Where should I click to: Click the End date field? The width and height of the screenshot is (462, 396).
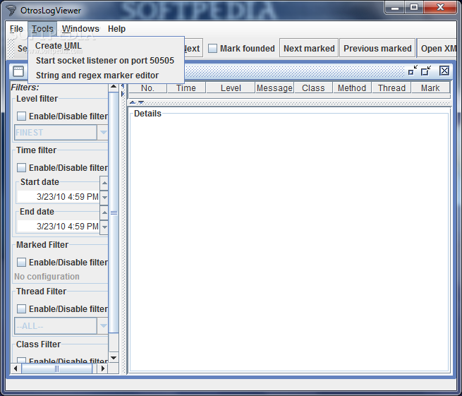pos(59,227)
